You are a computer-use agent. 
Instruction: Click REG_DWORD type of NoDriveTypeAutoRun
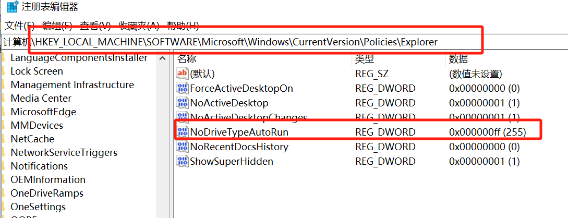pyautogui.click(x=385, y=132)
